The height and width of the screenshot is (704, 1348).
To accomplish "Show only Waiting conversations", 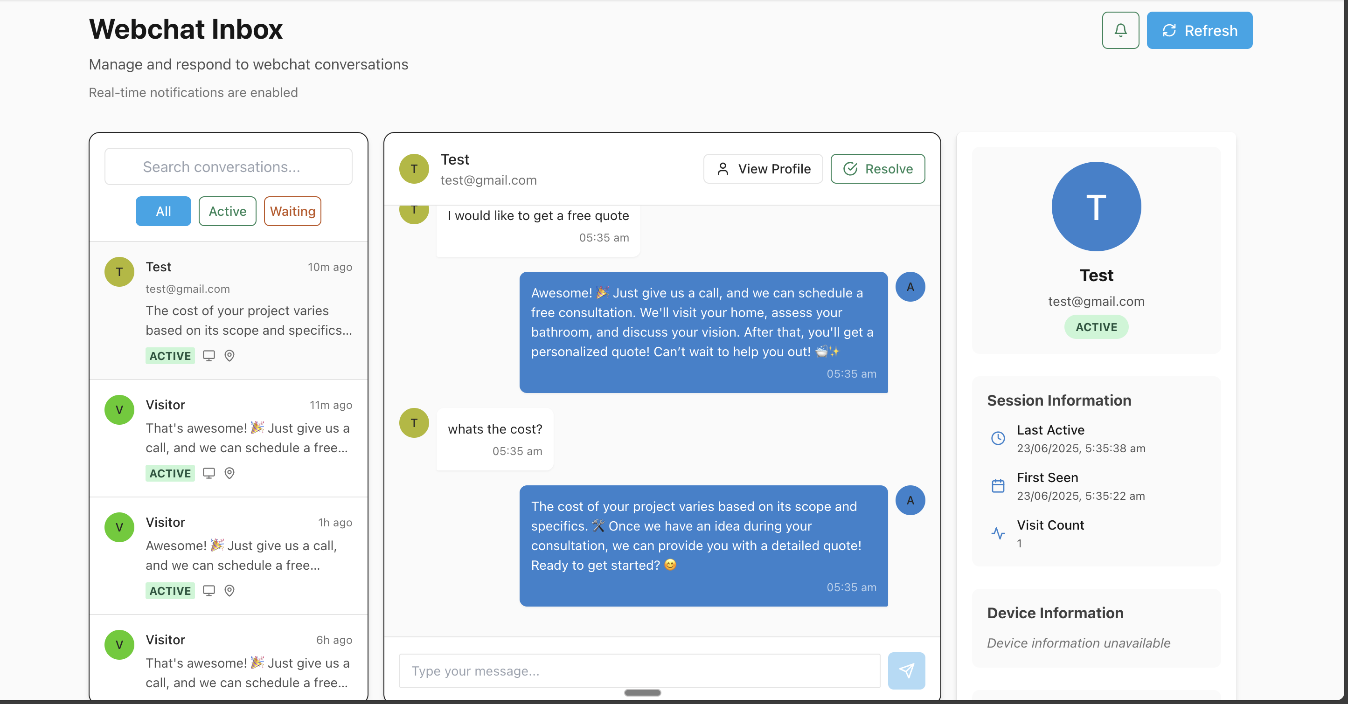I will 292,211.
